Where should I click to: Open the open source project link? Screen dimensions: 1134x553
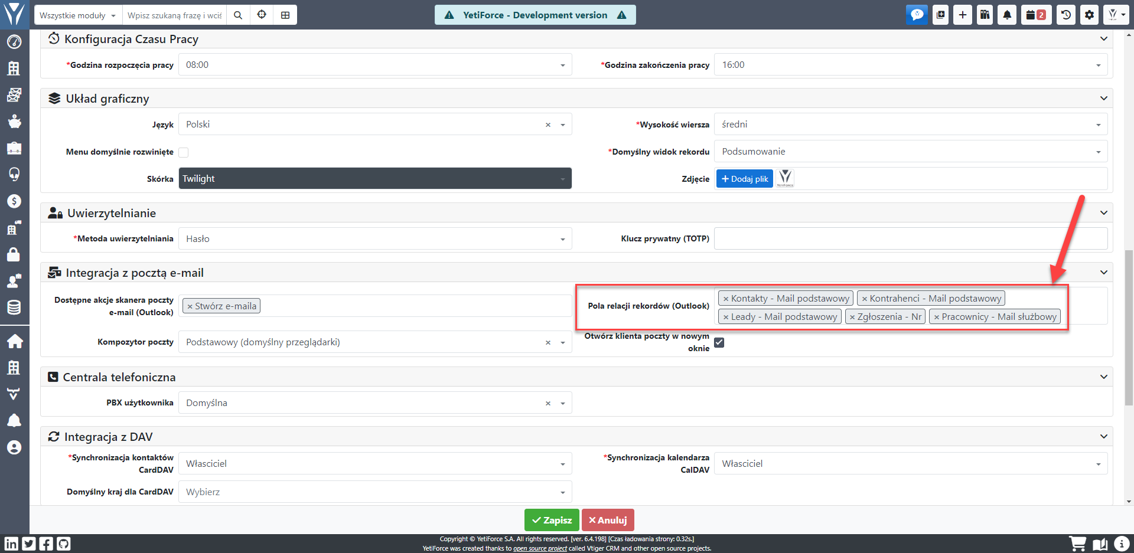coord(540,548)
